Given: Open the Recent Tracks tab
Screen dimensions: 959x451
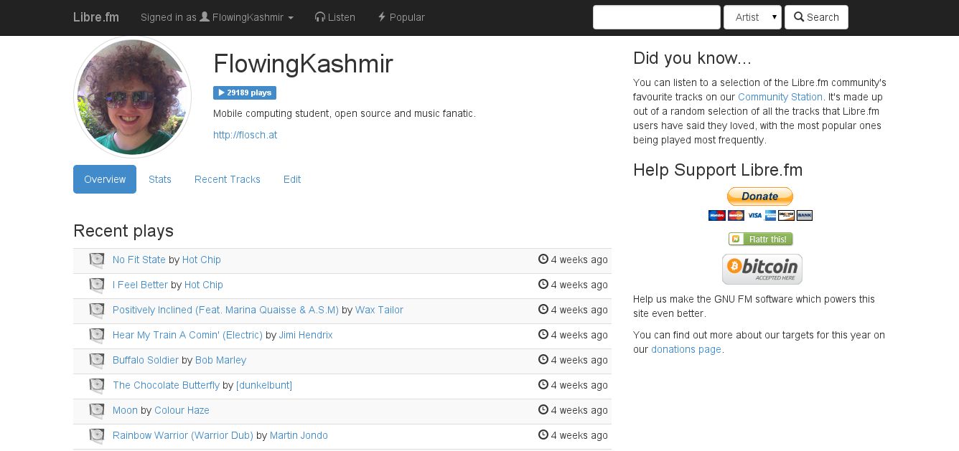Looking at the screenshot, I should (228, 179).
